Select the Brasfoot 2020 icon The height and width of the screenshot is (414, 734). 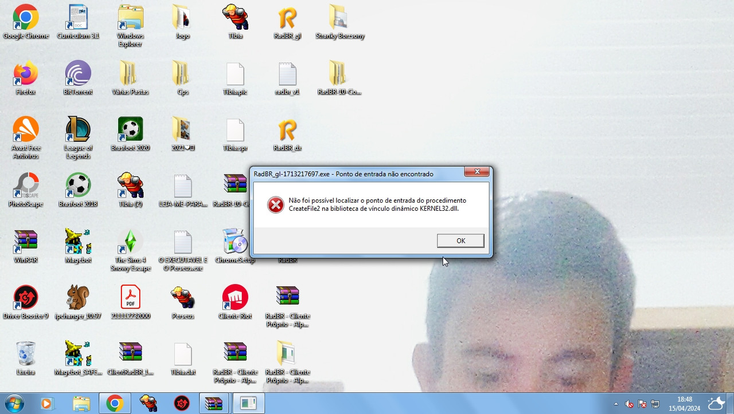click(130, 134)
